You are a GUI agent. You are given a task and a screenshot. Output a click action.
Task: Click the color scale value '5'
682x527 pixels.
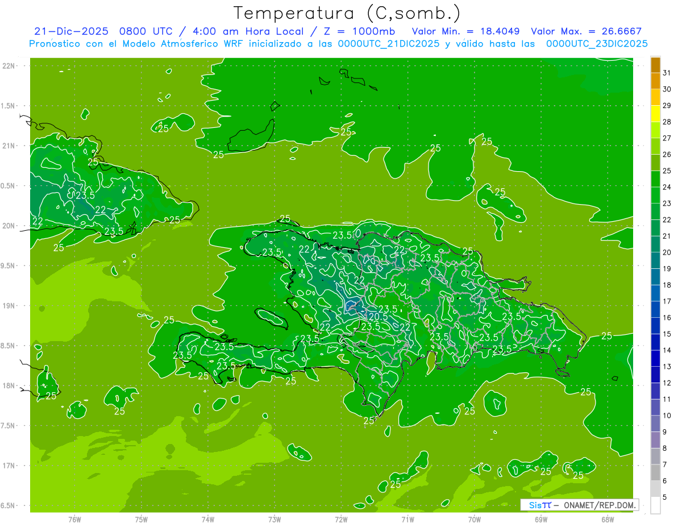pos(665,497)
